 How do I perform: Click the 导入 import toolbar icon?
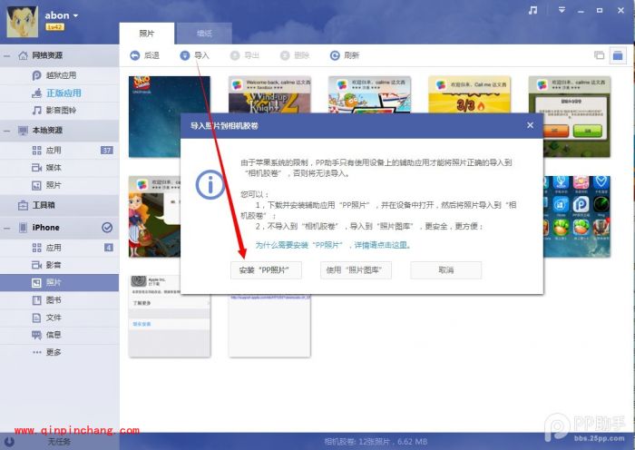[185, 55]
